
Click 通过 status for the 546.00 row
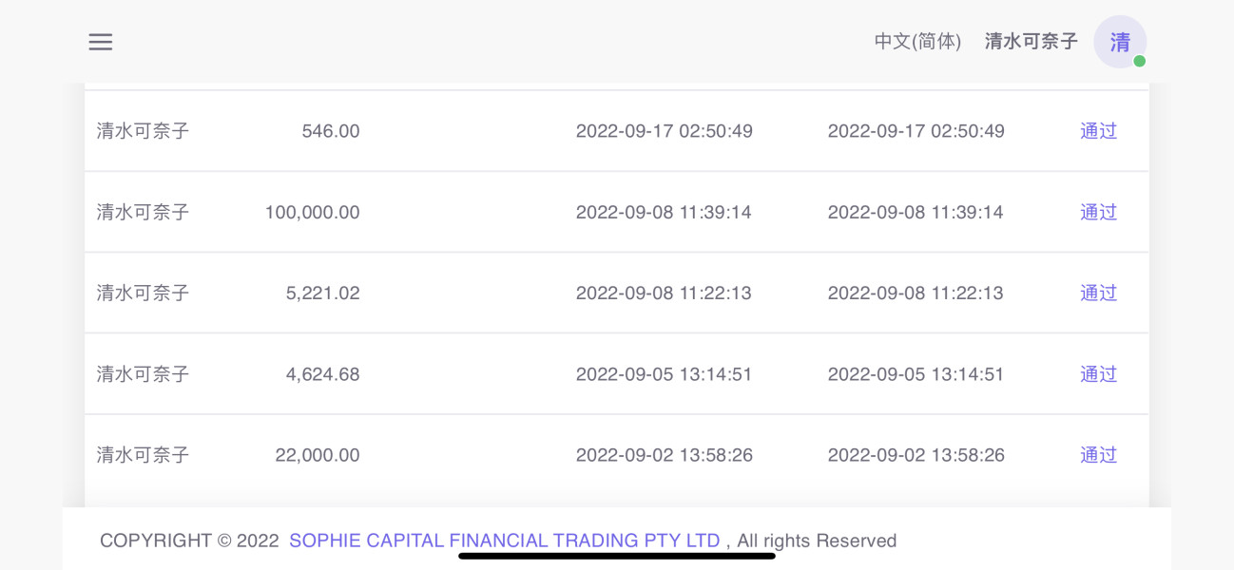coord(1098,131)
